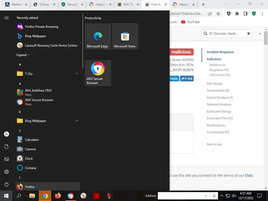The image size is (268, 201).
Task: Open Lazesoft Recovery Suite Home Edition
Action: click(x=48, y=46)
